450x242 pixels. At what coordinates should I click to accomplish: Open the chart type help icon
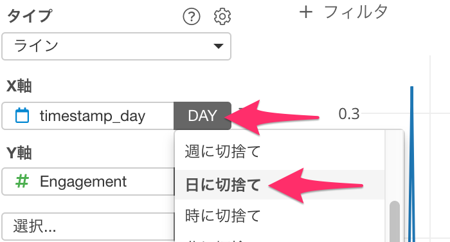click(192, 17)
